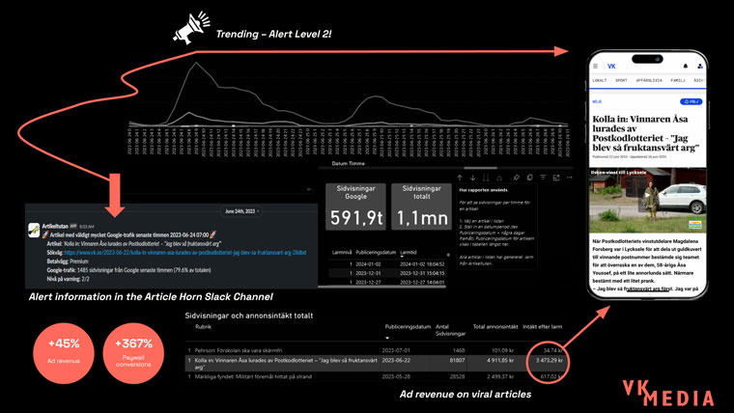Sort by Larmtid column header
This screenshot has height=413, width=734.
pos(409,253)
